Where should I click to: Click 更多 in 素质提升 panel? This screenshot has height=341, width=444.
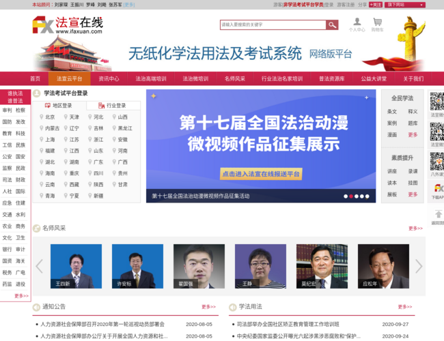(413, 194)
